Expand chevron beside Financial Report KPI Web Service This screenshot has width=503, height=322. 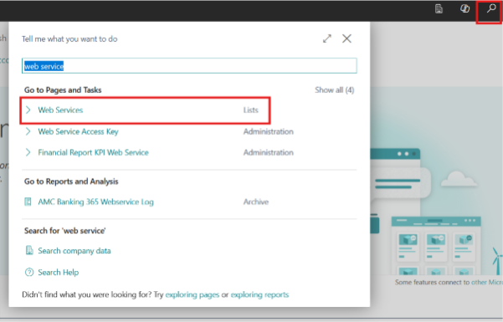click(28, 152)
